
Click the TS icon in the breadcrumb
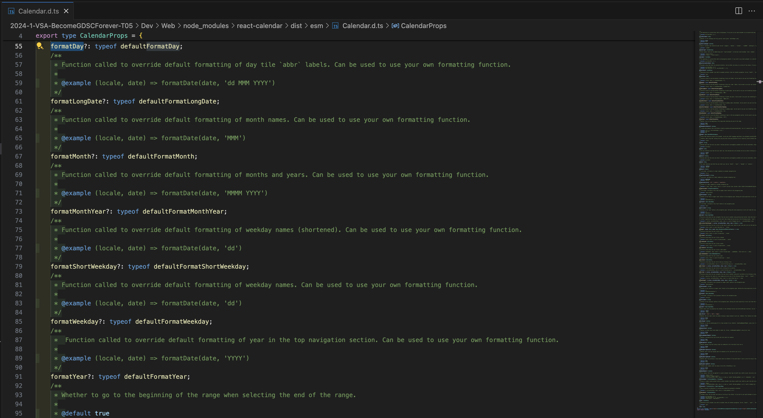pos(335,26)
